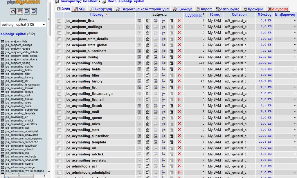Image resolution: width=297 pixels, height=178 pixels.
Task: Browse the jos_acymailing_history table
Action: coord(139,81)
